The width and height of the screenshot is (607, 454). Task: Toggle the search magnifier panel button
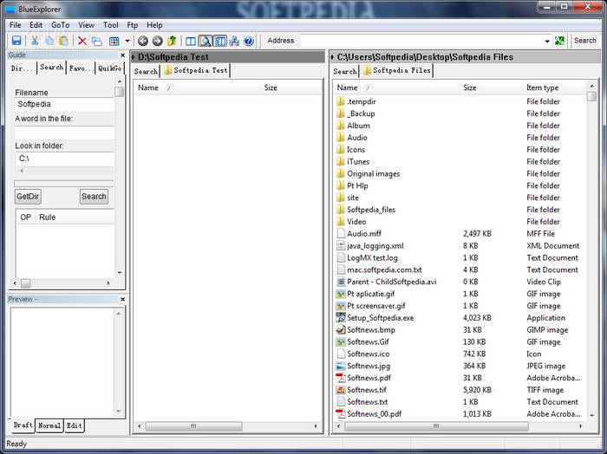point(206,41)
